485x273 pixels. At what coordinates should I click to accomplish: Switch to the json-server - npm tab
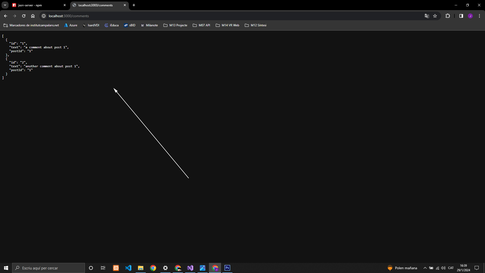tap(38, 5)
